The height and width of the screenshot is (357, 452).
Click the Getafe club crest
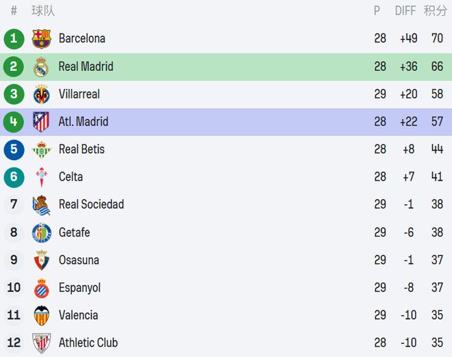tap(41, 233)
